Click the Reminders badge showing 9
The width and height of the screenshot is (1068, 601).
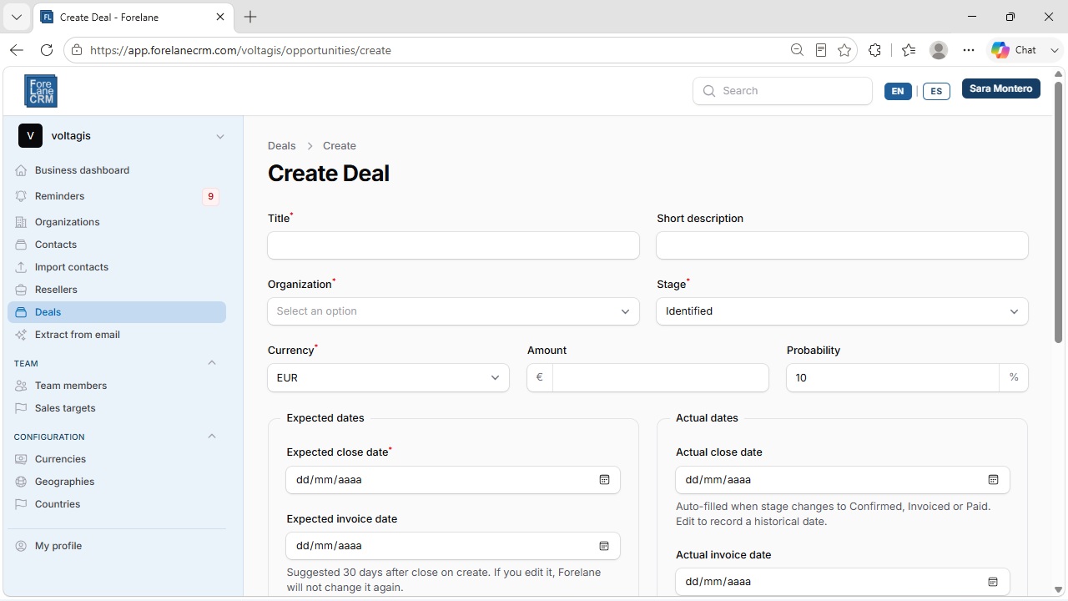tap(210, 196)
